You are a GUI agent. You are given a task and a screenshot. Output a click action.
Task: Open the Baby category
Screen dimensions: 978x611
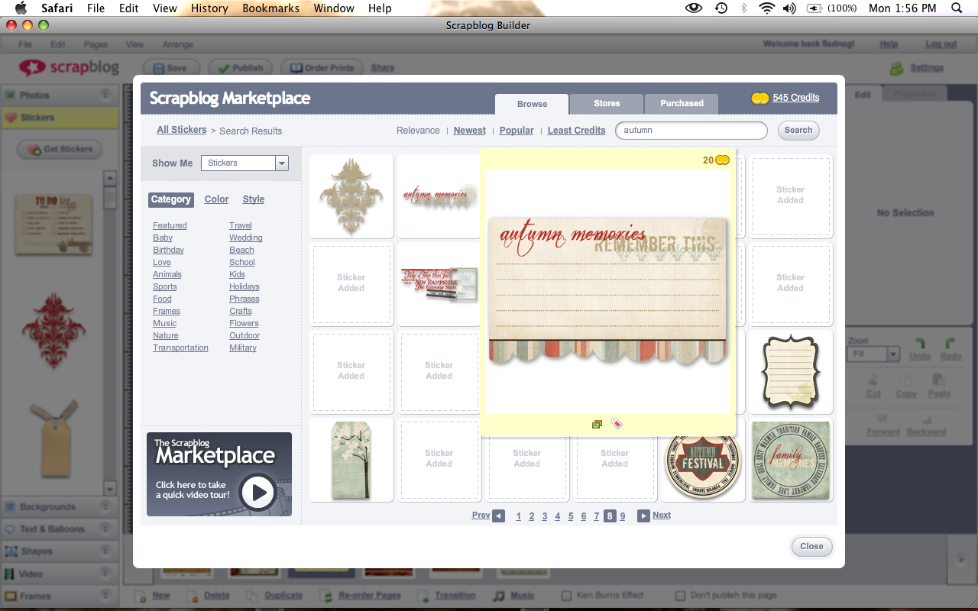coord(163,238)
